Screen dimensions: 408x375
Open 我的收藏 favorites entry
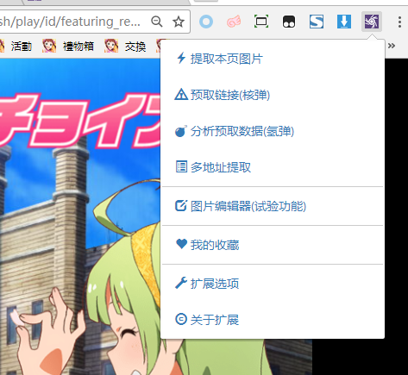click(273, 245)
